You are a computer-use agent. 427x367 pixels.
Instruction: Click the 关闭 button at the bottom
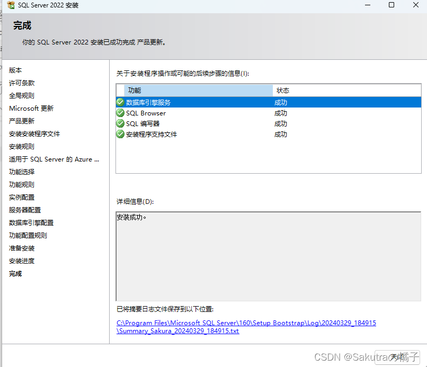397,357
